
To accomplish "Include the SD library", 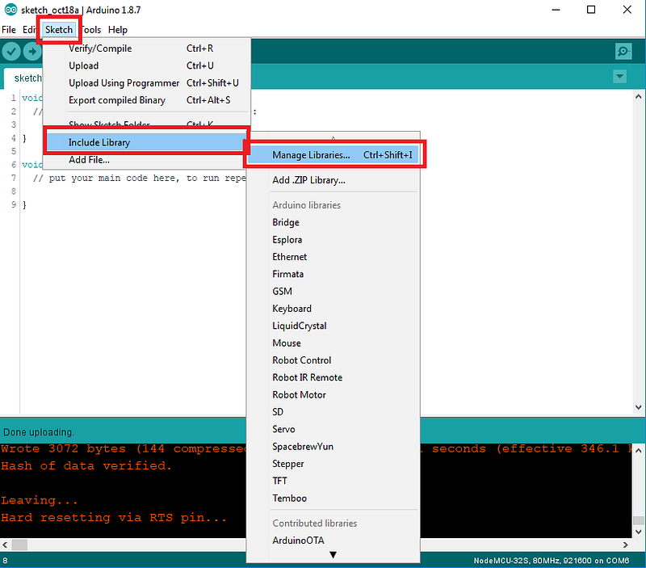I will [x=333, y=412].
